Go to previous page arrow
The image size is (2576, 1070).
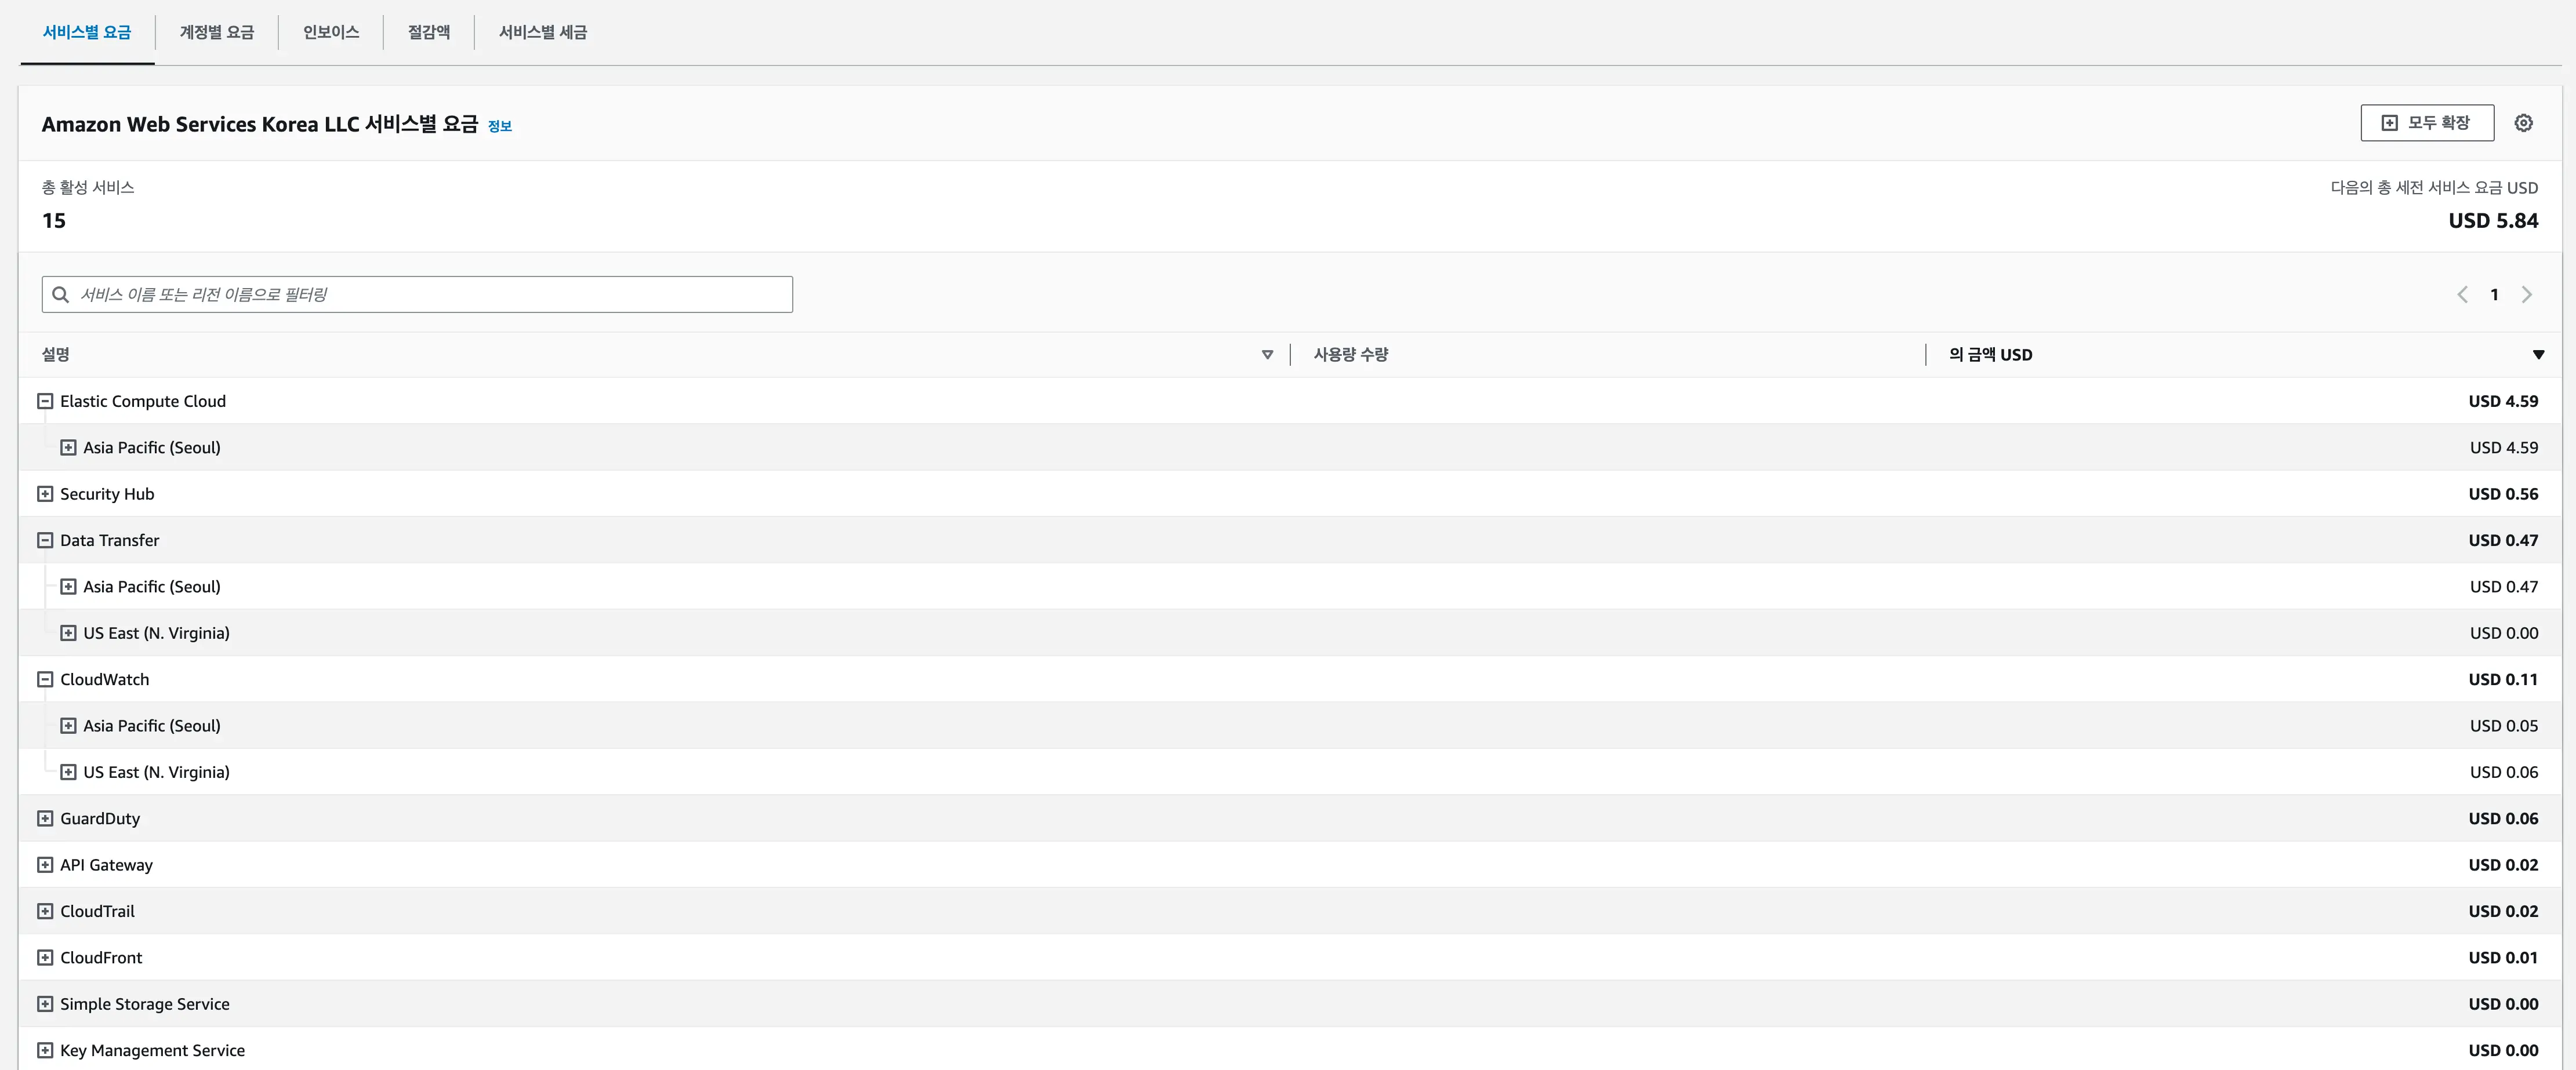click(x=2462, y=294)
